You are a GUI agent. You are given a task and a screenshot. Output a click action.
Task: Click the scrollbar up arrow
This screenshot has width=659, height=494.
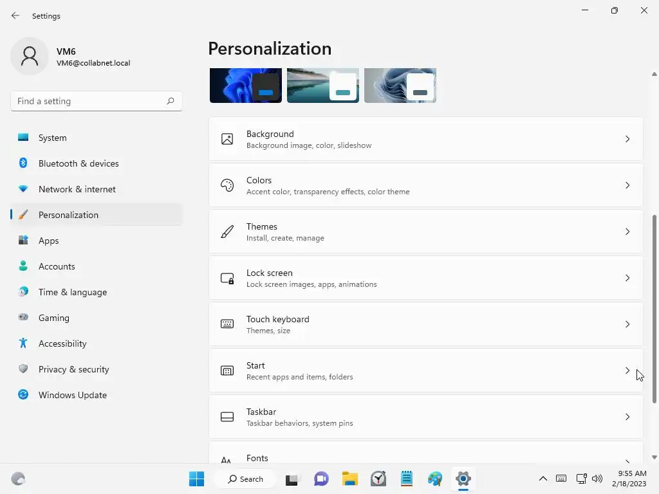pyautogui.click(x=654, y=74)
